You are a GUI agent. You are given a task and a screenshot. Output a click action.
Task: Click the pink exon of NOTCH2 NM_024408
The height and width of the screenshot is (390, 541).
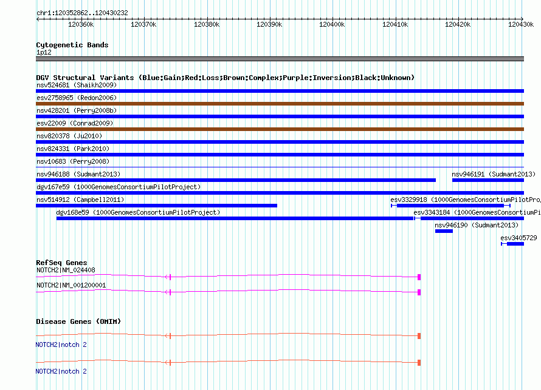click(419, 277)
